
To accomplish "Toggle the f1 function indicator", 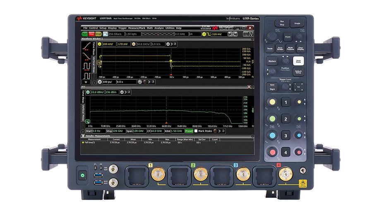I will (134, 44).
